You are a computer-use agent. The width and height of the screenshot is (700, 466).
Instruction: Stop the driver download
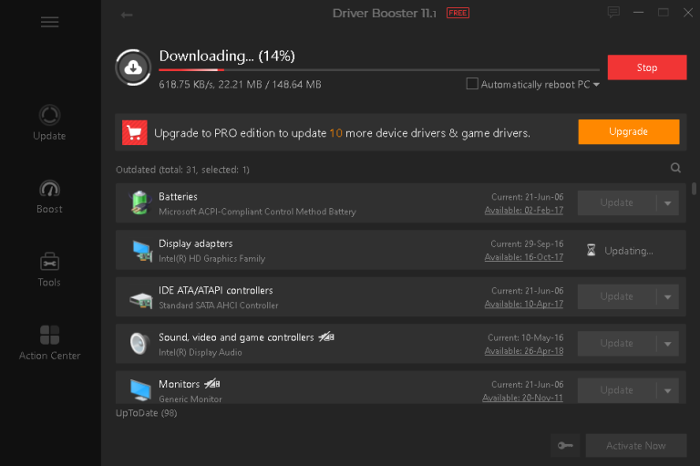tap(647, 67)
